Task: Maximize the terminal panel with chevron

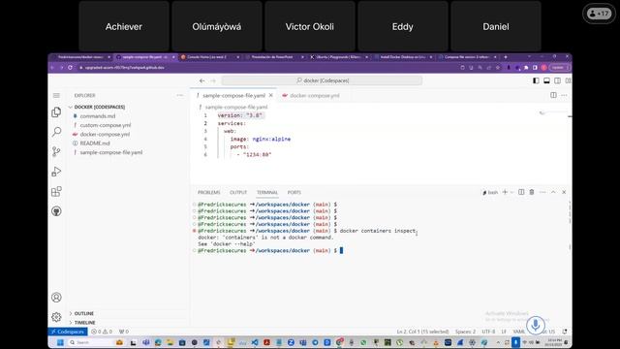Action: pos(553,192)
